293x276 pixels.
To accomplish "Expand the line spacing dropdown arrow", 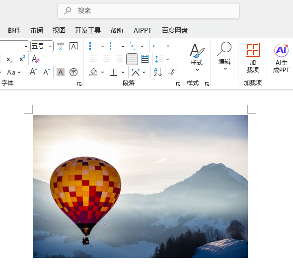I will click(x=168, y=59).
